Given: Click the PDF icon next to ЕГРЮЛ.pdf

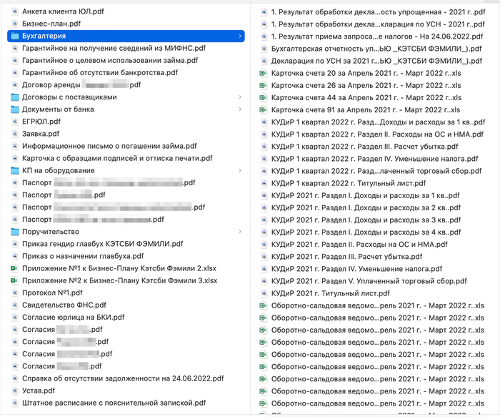Looking at the screenshot, I should (x=14, y=122).
